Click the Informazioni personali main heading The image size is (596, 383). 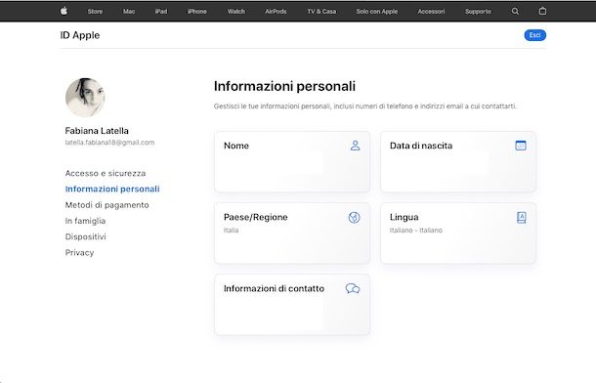click(x=284, y=86)
